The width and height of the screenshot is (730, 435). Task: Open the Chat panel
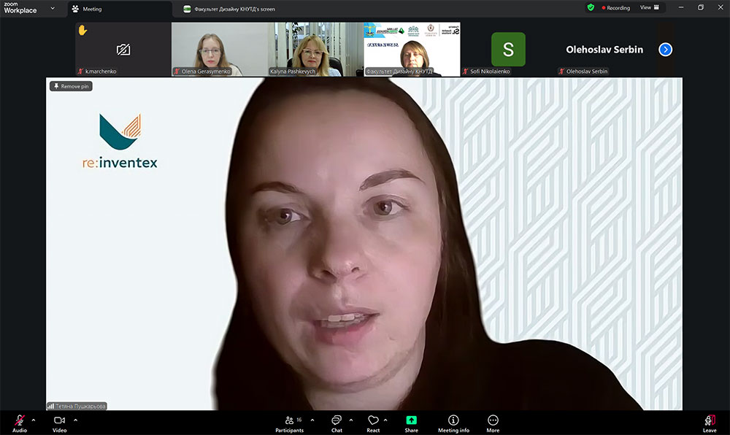(x=337, y=423)
